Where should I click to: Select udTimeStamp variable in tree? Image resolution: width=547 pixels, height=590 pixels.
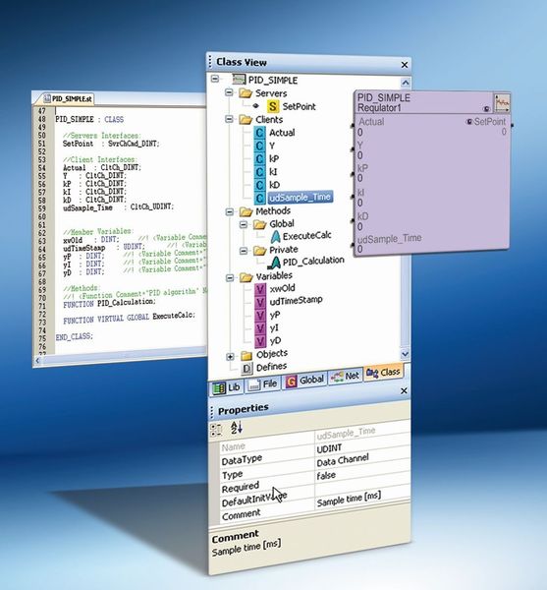[x=296, y=301]
